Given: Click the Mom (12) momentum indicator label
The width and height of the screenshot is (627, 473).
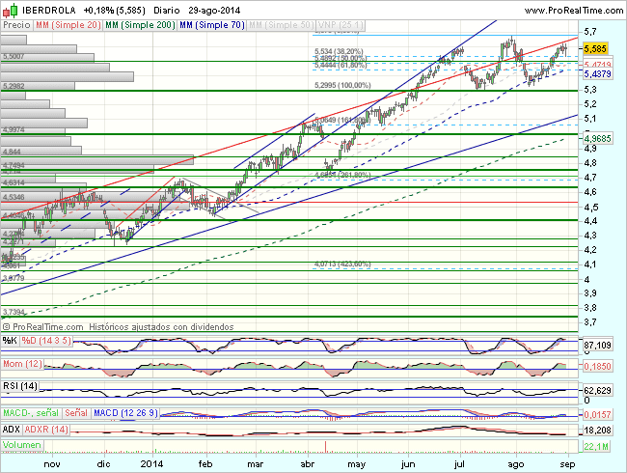Looking at the screenshot, I should 23,364.
